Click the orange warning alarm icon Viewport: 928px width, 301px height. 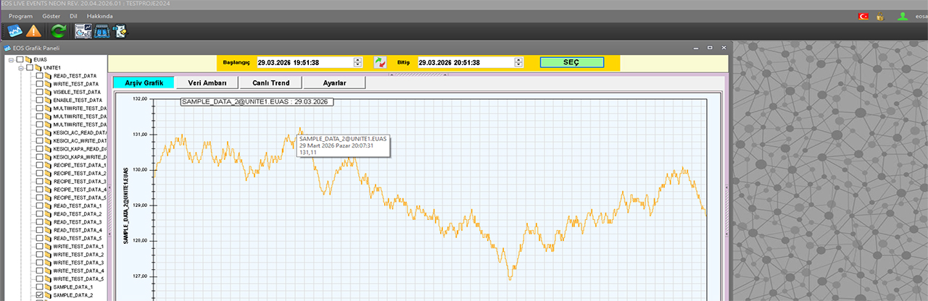(x=33, y=31)
